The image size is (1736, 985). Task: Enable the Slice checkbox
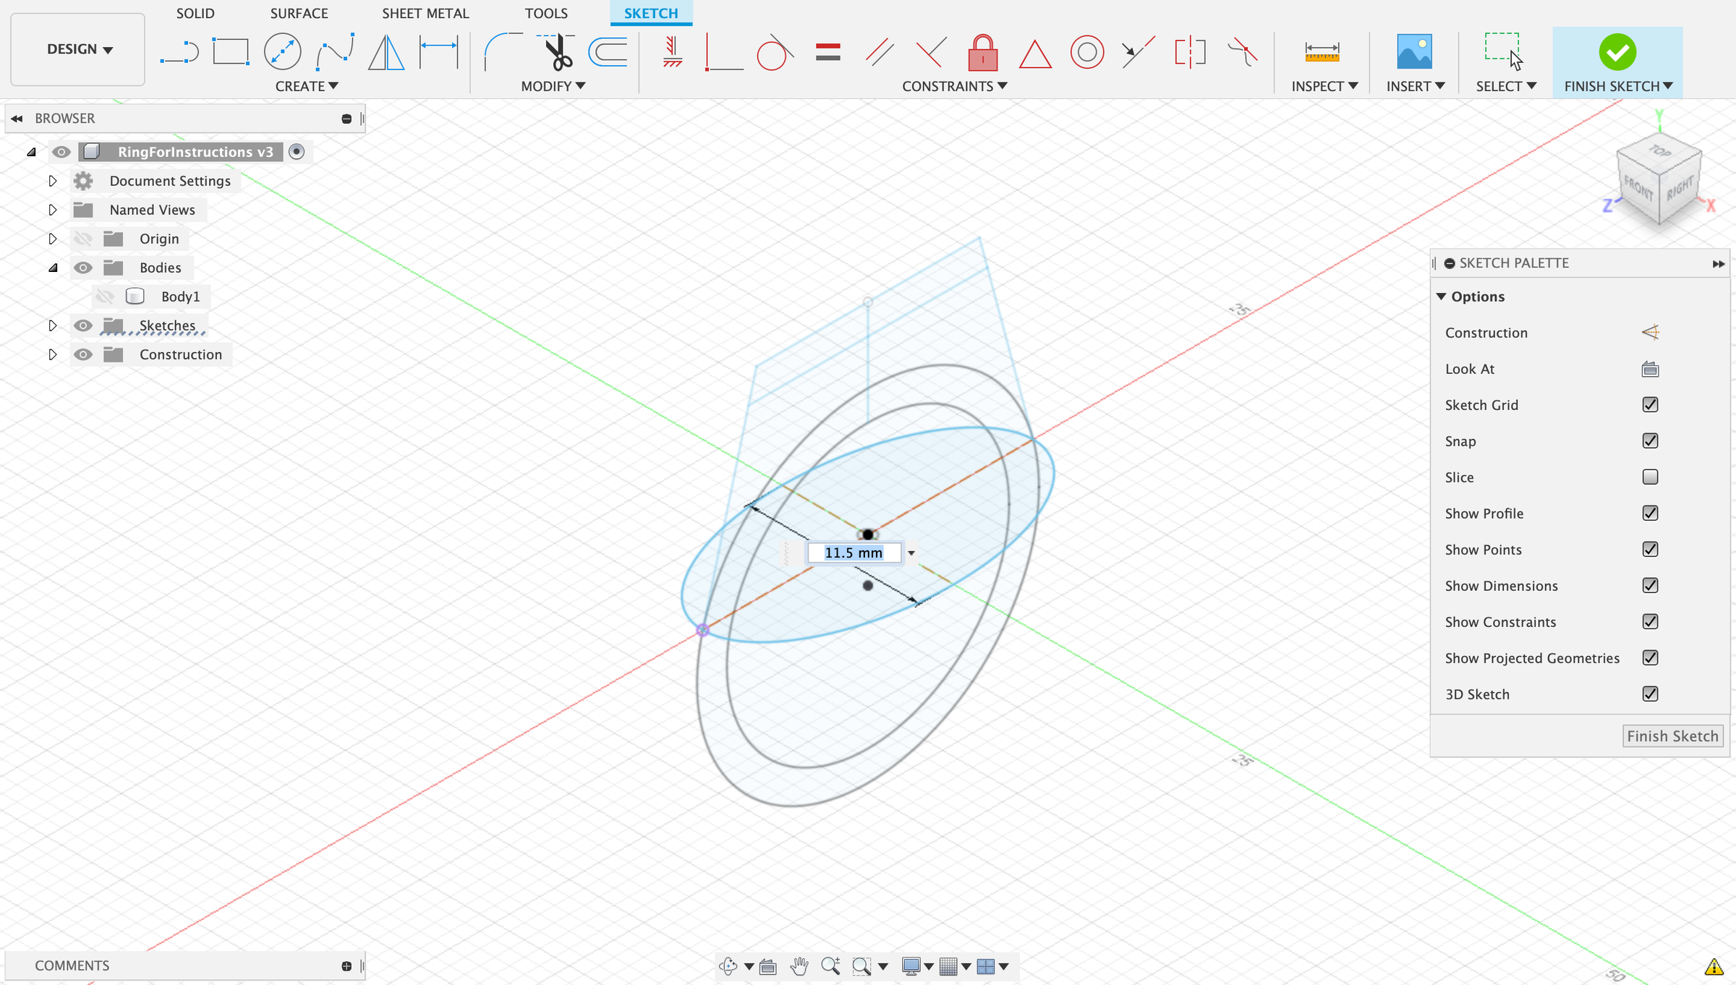point(1650,477)
